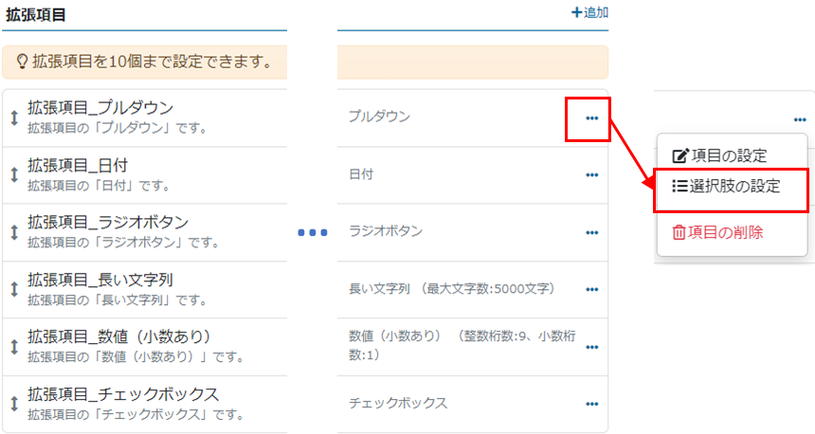Click the 追加 add link
815x434 pixels.
click(590, 12)
